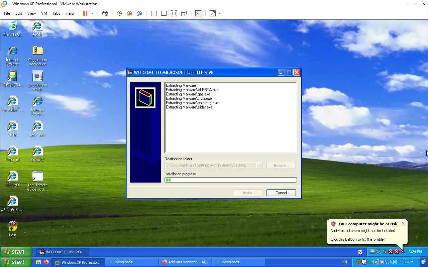Click the XP taskbar help question icon
Image resolution: width=428 pixels, height=267 pixels.
click(360, 252)
